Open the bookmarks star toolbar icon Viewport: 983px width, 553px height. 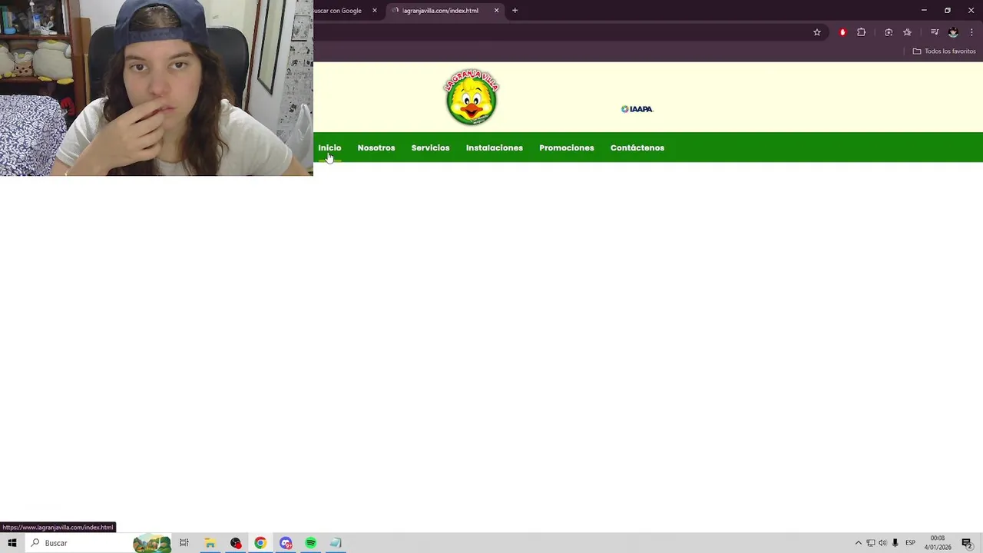[907, 32]
